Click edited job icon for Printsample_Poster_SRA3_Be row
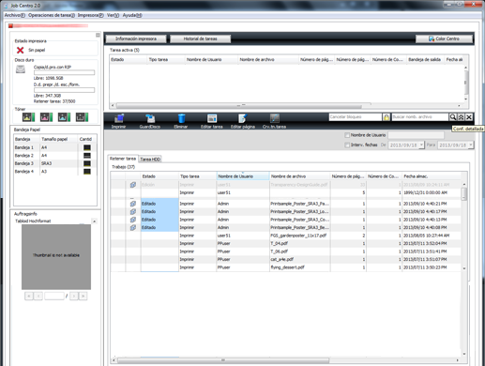 click(x=133, y=228)
